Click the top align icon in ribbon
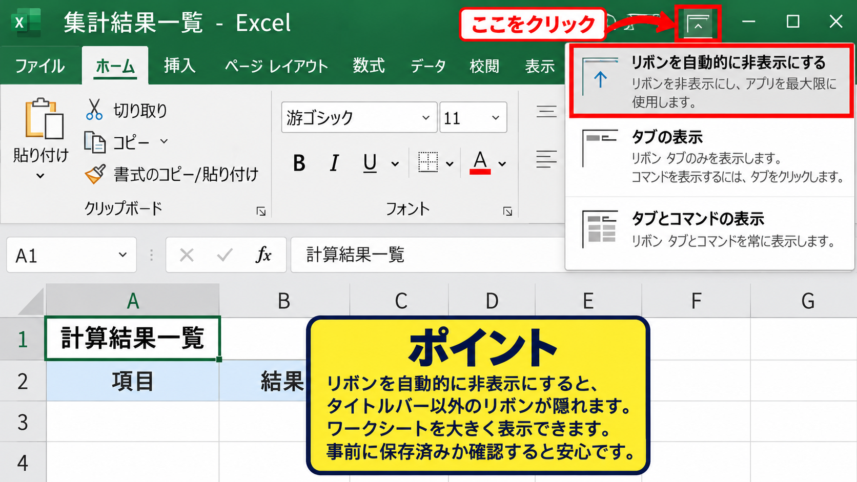The height and width of the screenshot is (482, 857). 546,111
